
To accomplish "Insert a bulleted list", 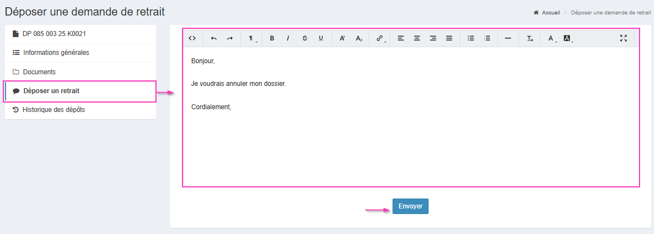I will tap(471, 38).
